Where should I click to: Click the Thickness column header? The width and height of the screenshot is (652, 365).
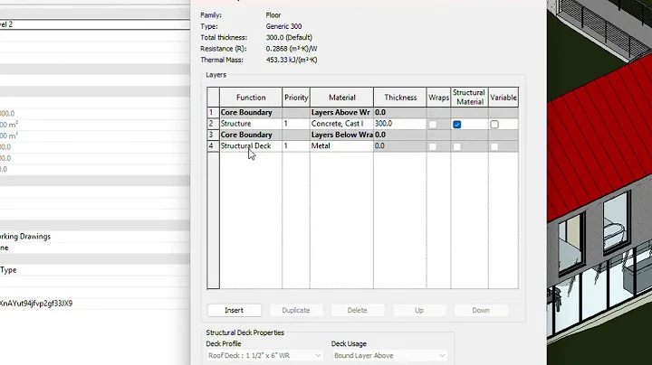(x=400, y=97)
